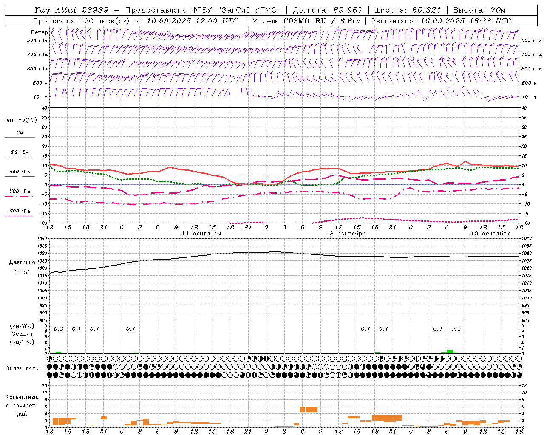Click the 0.6 precipitation amount value

[456, 329]
